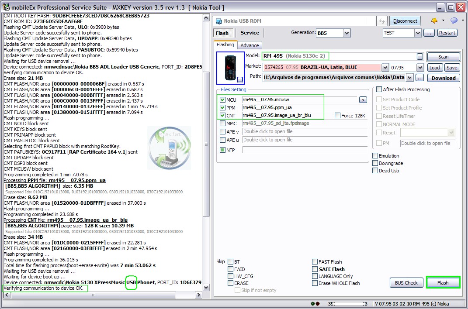The width and height of the screenshot is (468, 309).
Task: Click the connection swap arrows icon next to Disconnect
Action: pos(382,21)
